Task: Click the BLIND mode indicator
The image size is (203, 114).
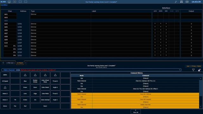Action: [3, 2]
